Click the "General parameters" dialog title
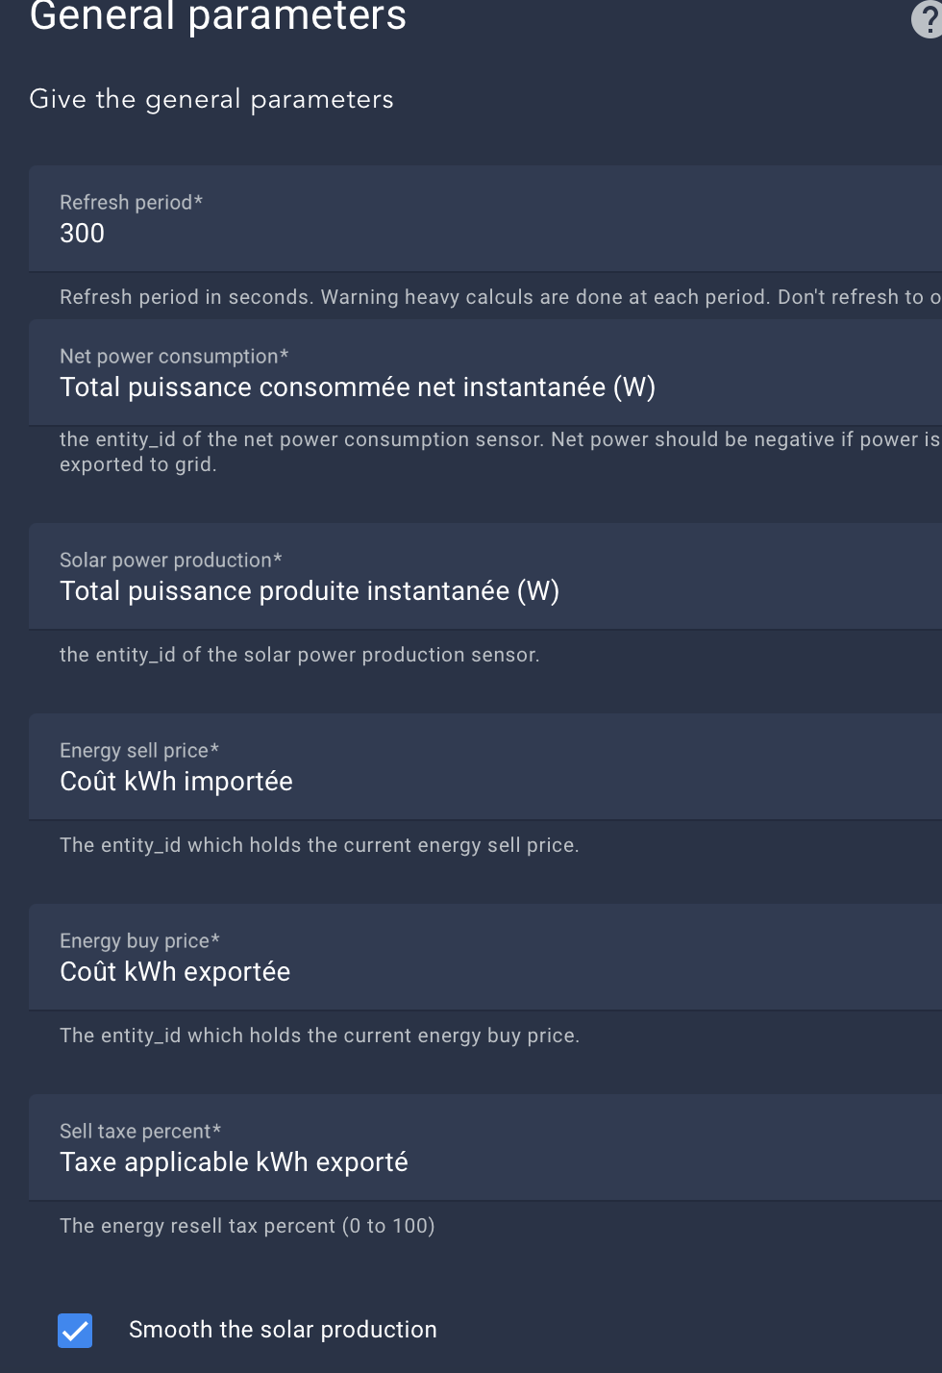Screen dimensions: 942x1373 tap(218, 16)
